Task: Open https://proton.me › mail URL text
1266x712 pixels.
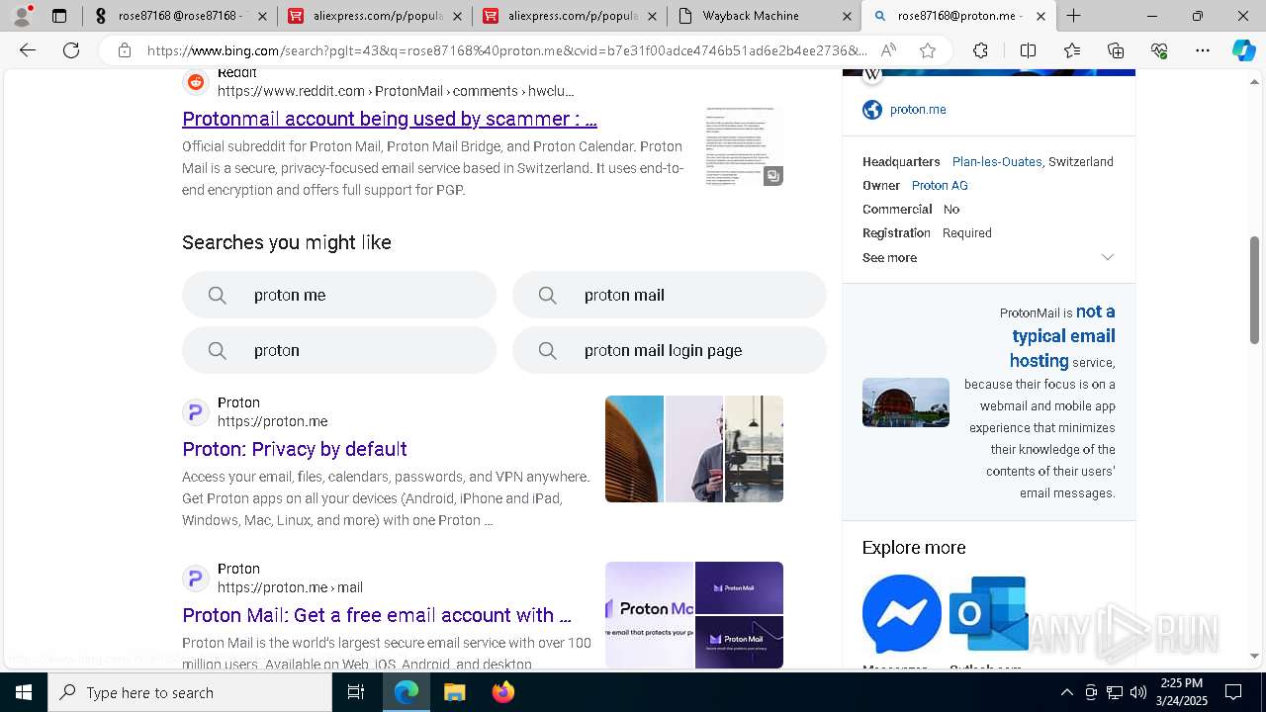Action: pos(290,587)
